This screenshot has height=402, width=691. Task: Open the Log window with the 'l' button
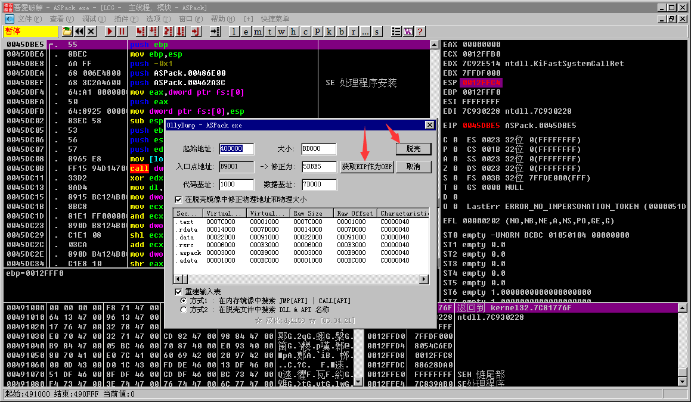[x=234, y=31]
